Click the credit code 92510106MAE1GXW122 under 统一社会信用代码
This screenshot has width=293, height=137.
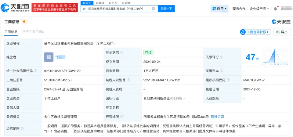[x=62, y=71]
